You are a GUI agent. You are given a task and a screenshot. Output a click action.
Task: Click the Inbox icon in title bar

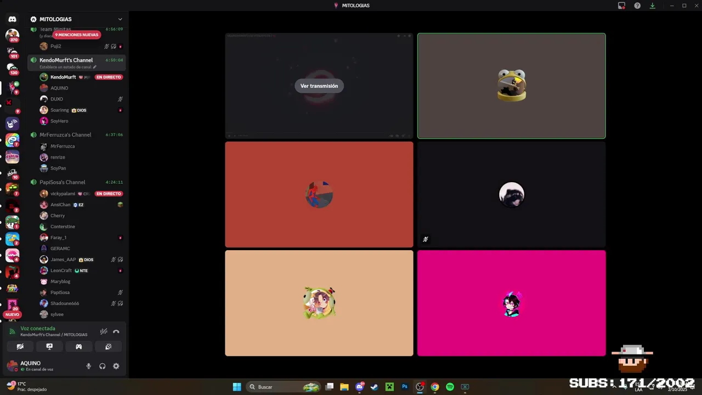pyautogui.click(x=621, y=5)
